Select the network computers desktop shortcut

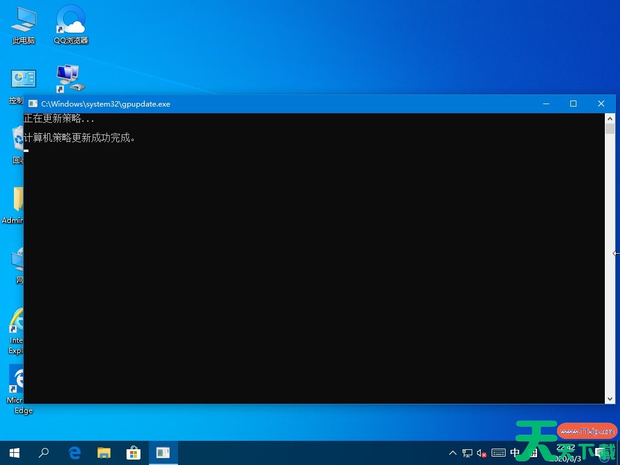point(70,79)
